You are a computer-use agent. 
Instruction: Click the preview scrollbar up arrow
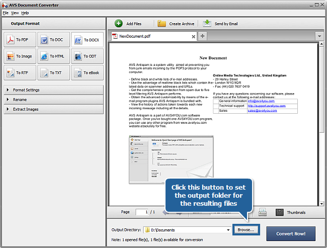point(321,44)
